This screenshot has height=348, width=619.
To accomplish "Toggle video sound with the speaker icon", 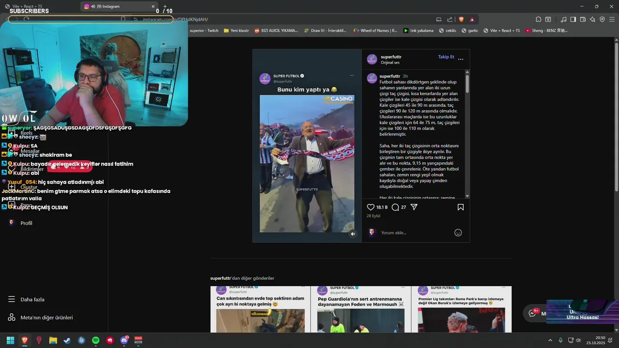I will (x=353, y=234).
